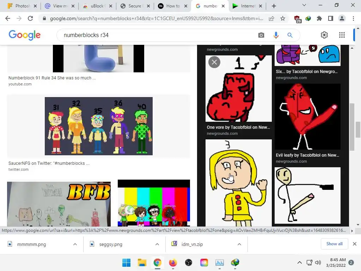The width and height of the screenshot is (361, 271).
Task: Open the Windows Start menu
Action: (x=126, y=263)
